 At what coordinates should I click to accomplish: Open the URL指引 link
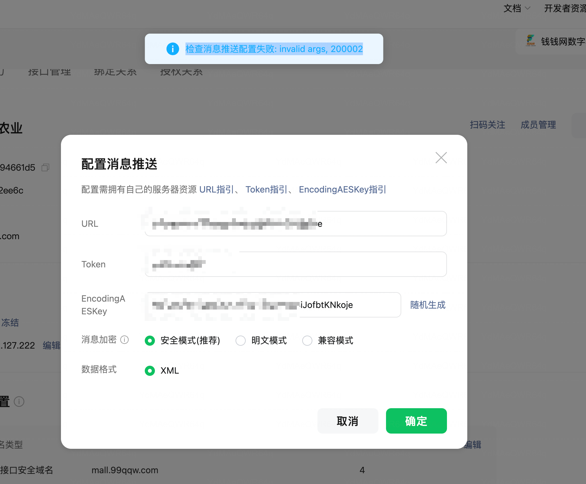click(216, 189)
